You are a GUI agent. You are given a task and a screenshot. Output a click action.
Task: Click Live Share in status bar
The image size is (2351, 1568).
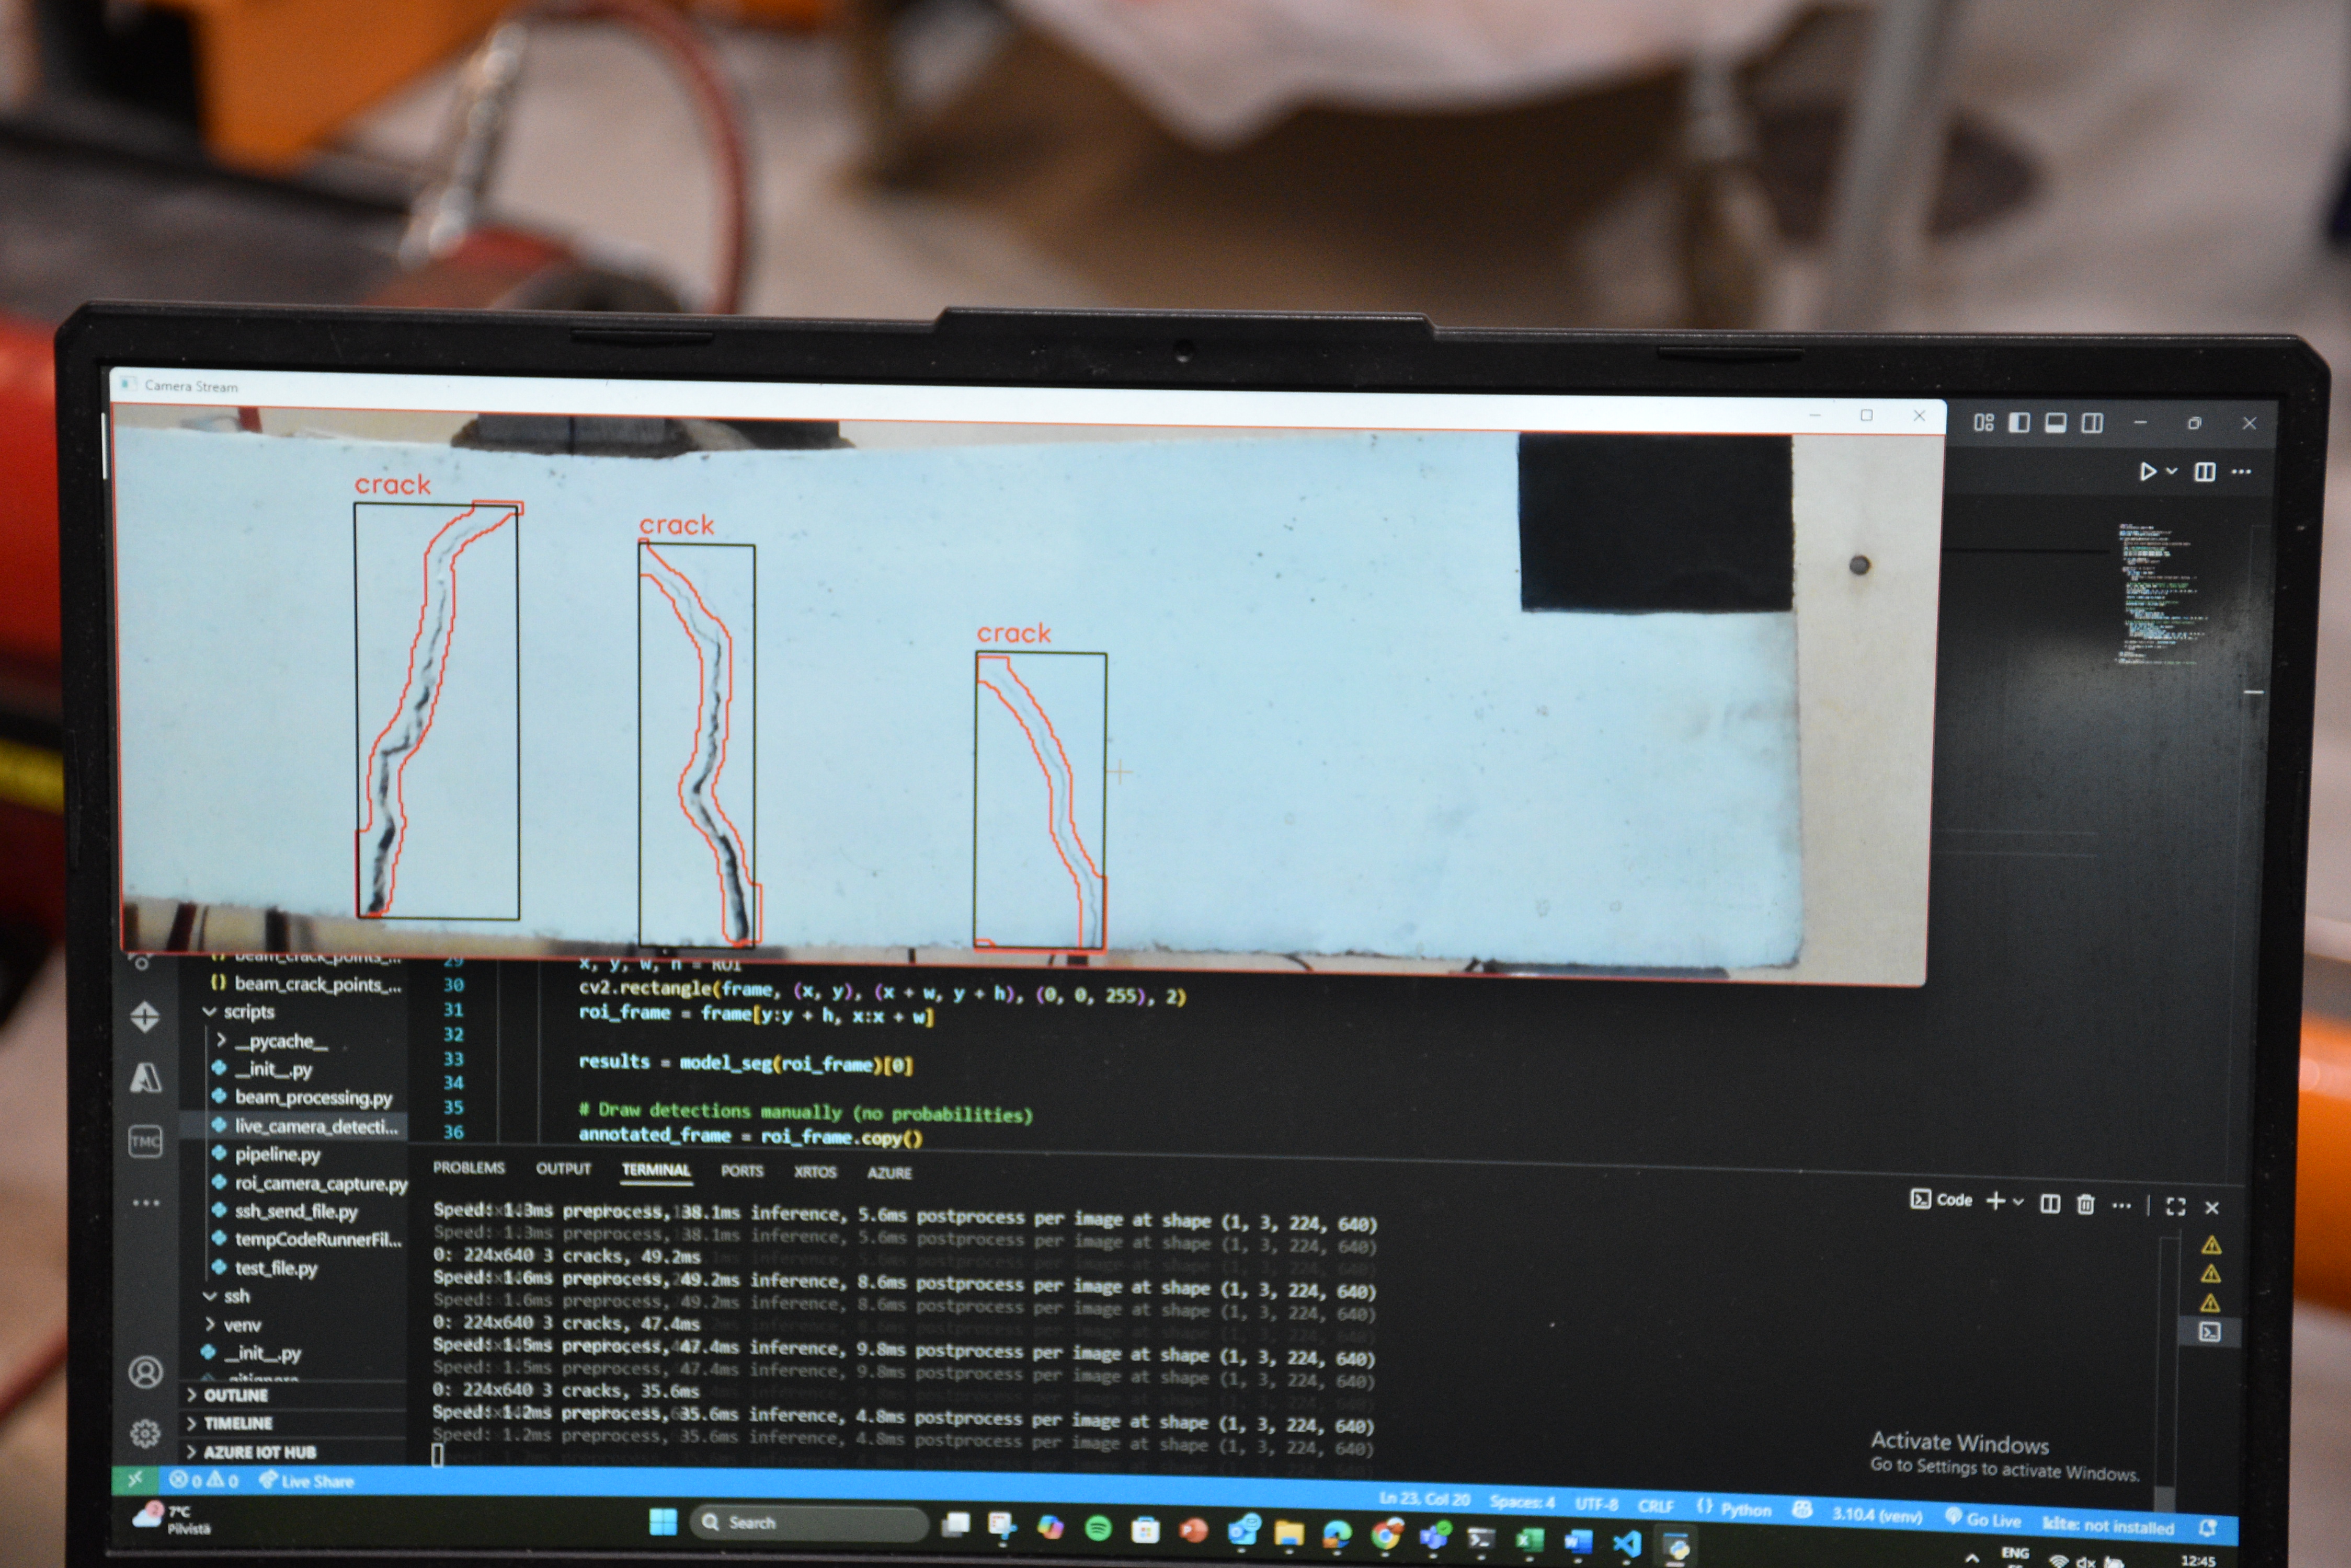click(307, 1481)
